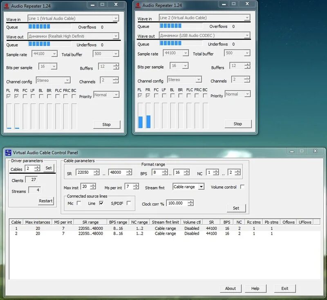
Task: Click Wave in Queue bar in Line 1 repeater
Action: pyautogui.click(x=49, y=27)
